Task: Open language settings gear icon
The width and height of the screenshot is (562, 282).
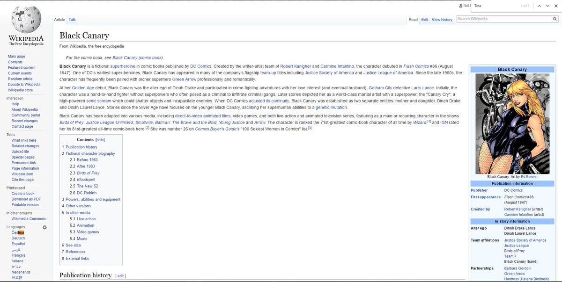Action: (44, 227)
